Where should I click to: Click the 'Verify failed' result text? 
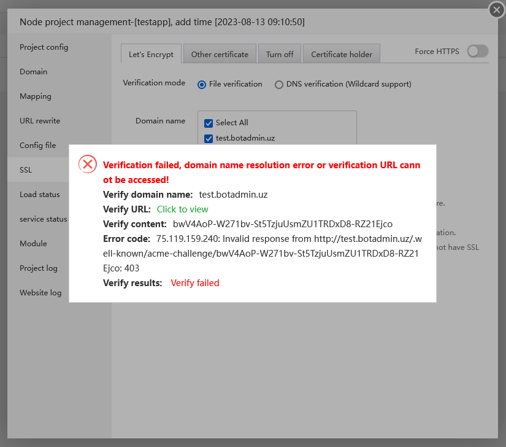195,283
